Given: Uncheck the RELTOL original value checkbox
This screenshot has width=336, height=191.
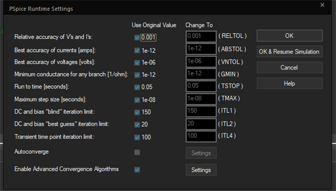Looking at the screenshot, I should pyautogui.click(x=137, y=38).
